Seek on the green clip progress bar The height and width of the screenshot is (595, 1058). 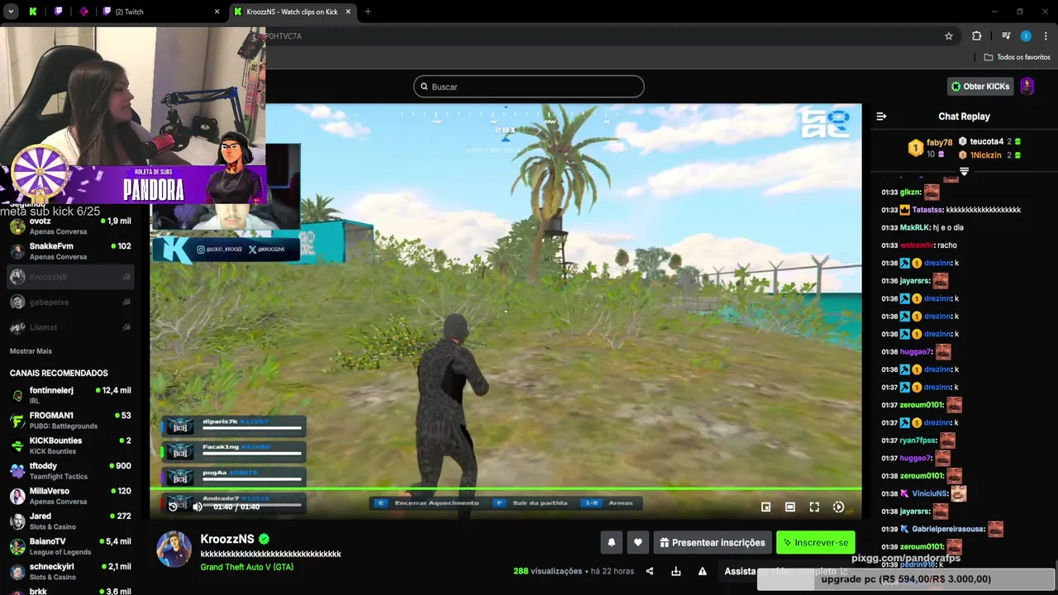[x=506, y=489]
